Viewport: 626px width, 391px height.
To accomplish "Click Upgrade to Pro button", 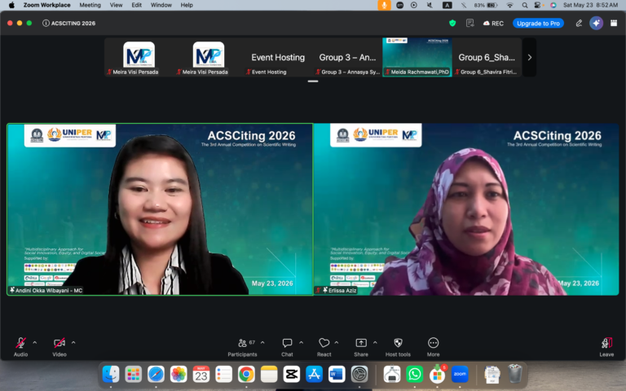I will [538, 23].
